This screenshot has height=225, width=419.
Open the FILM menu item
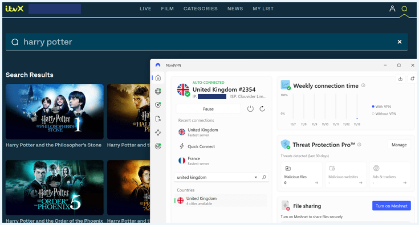[167, 9]
